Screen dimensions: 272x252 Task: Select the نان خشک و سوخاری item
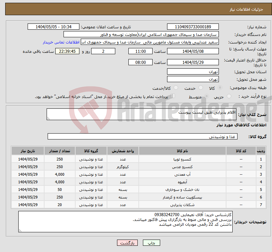tap(182, 190)
